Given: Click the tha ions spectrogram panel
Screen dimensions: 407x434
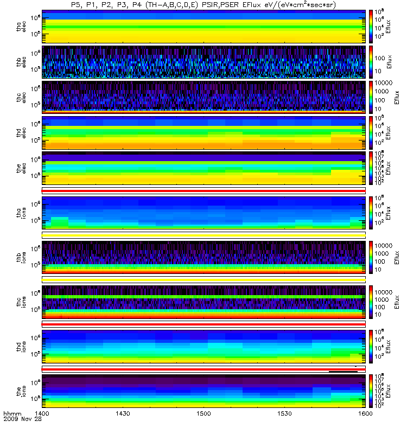Looking at the screenshot, I should [203, 213].
